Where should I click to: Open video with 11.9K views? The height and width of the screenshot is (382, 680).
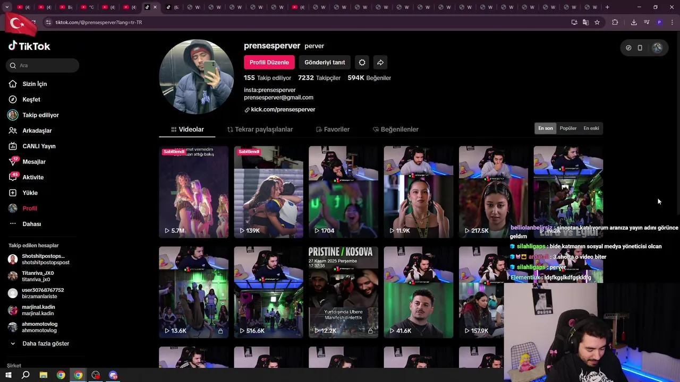[419, 192]
